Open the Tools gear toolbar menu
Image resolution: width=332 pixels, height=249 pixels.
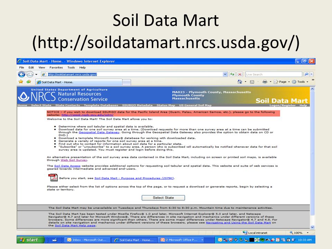300,82
